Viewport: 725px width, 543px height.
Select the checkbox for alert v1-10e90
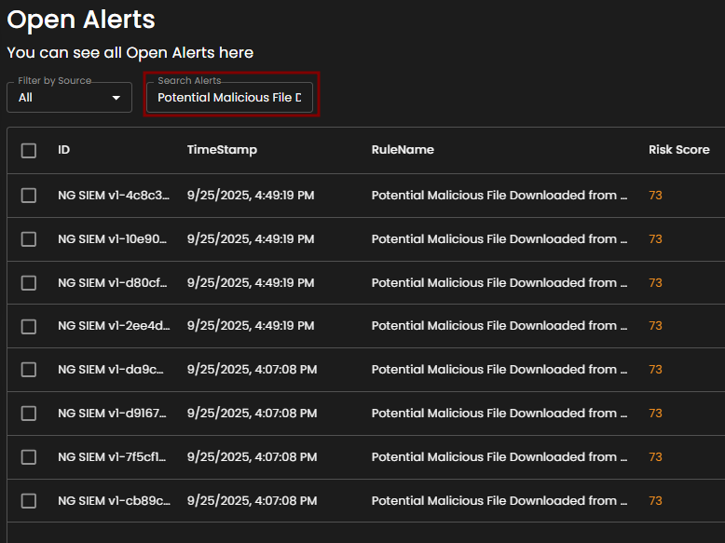[29, 239]
